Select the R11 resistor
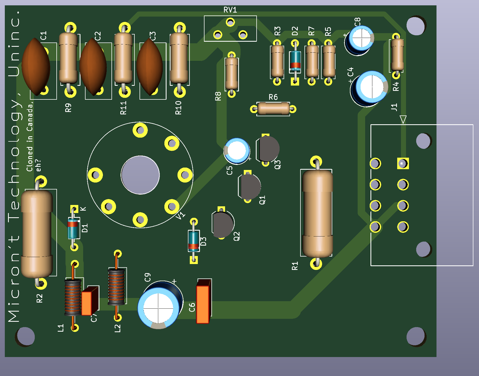479x376 pixels. 123,58
